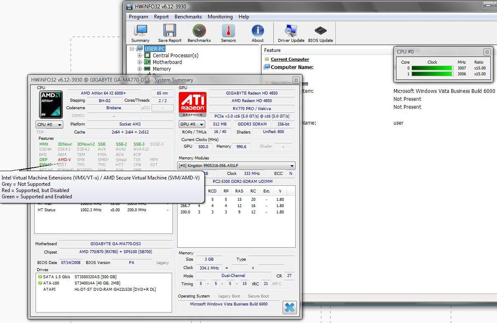Click the Motherboard field GIGABYTE GA-MA770-DS3
Viewport: 497px width, 323px height.
click(116, 244)
